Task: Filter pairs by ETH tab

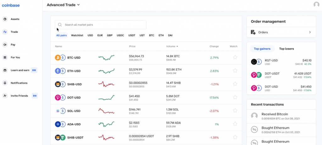Action: [161, 35]
